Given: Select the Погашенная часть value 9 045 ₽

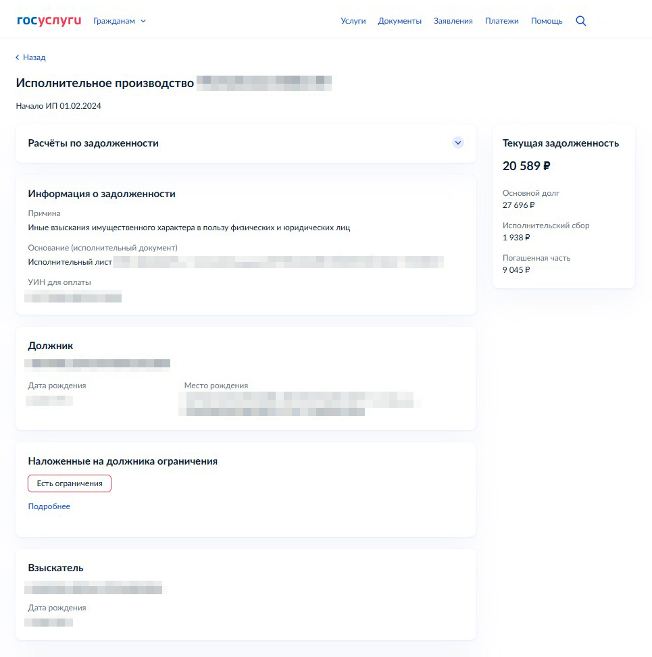Looking at the screenshot, I should (x=516, y=270).
